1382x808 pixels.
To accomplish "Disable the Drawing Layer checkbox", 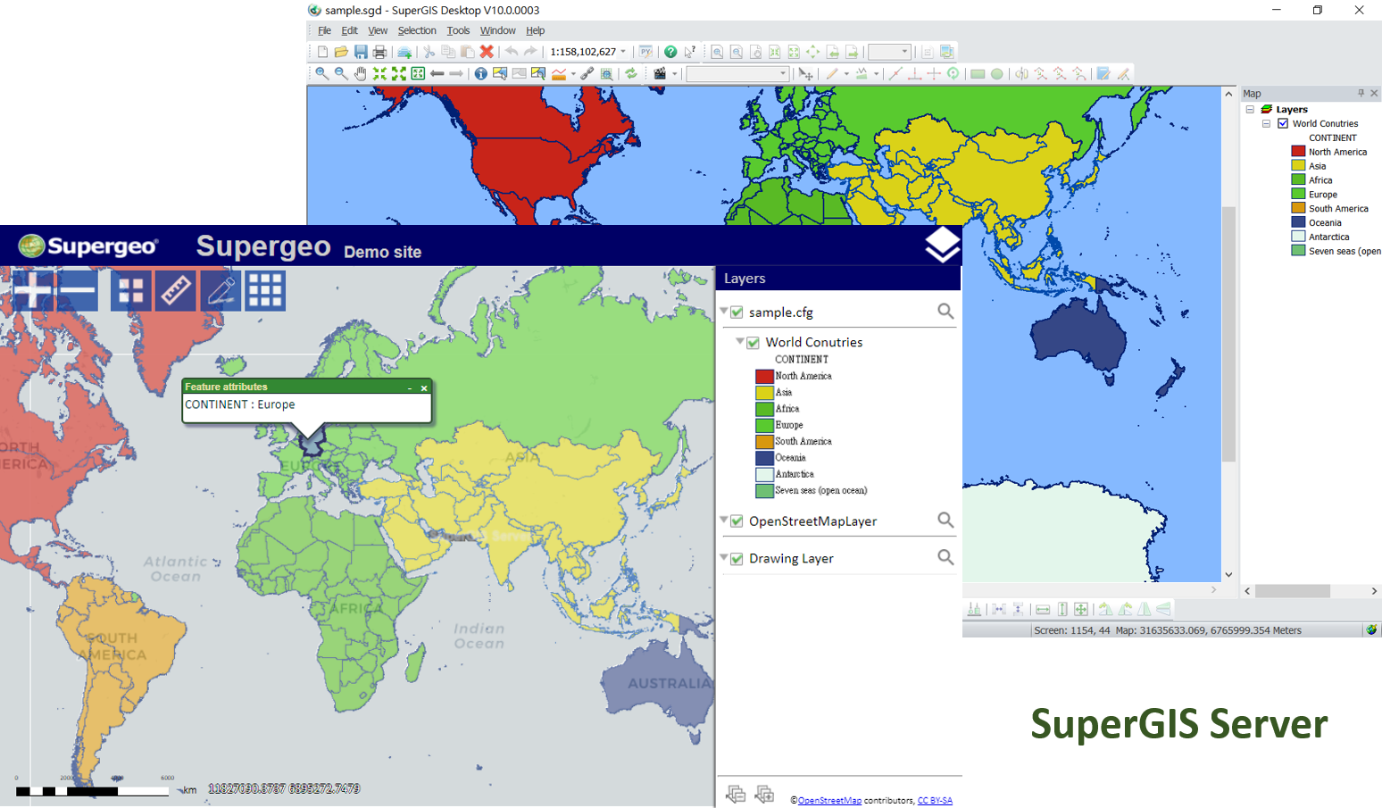I will (x=737, y=559).
